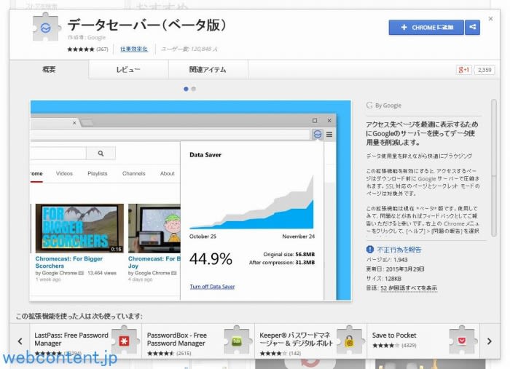
Task: Select the second screenshot carousel dot
Action: (x=194, y=89)
